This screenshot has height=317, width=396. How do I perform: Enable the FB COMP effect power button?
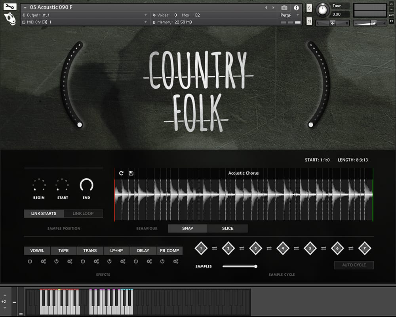(162, 262)
